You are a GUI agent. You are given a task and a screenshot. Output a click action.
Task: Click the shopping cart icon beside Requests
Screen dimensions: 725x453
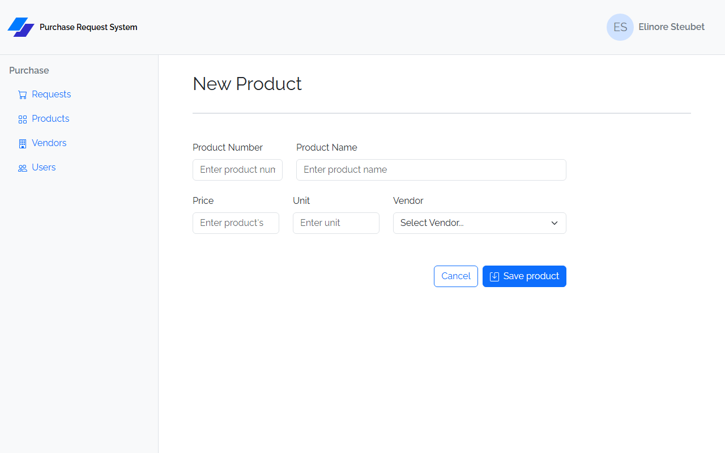23,95
